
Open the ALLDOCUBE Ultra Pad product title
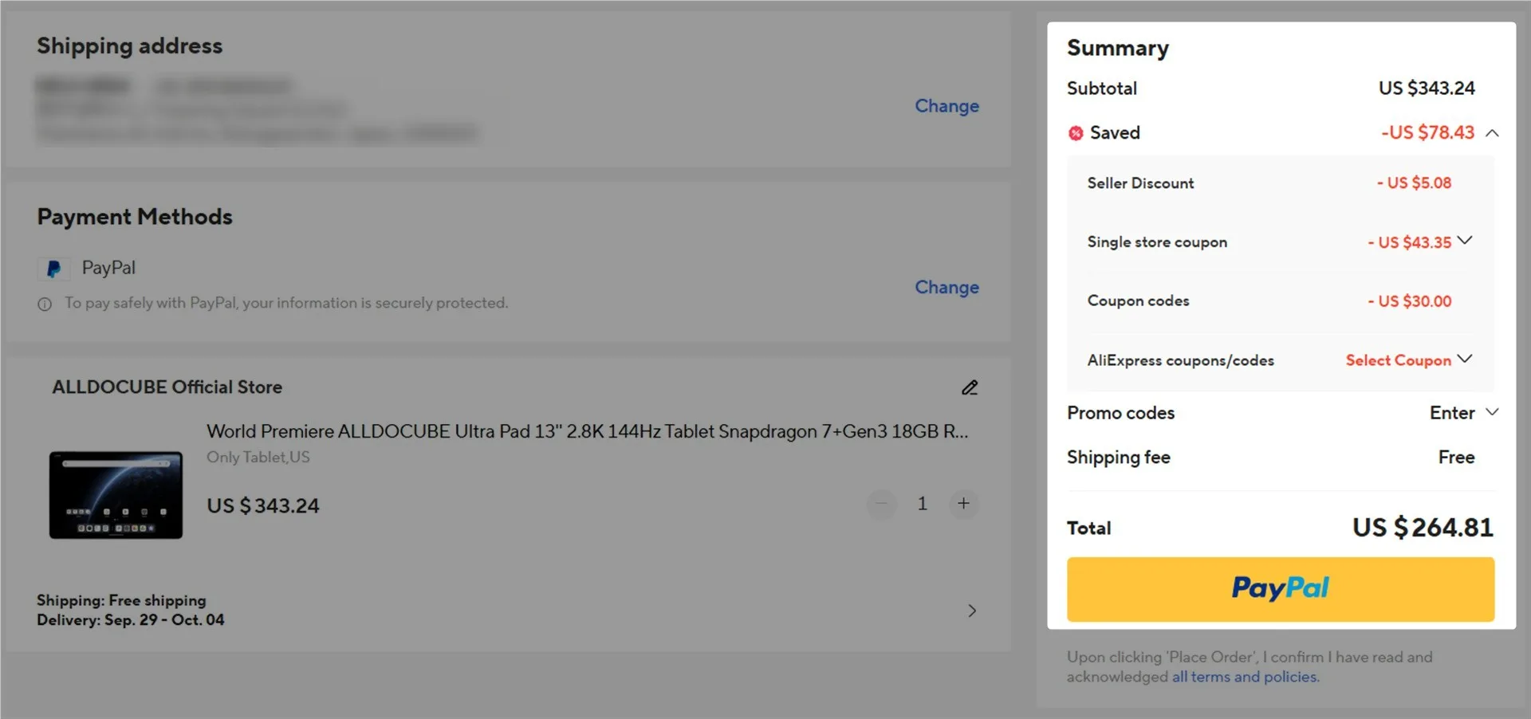point(588,431)
